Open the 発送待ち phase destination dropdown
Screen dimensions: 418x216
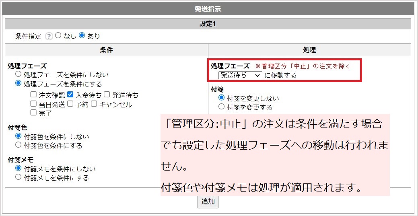click(240, 76)
